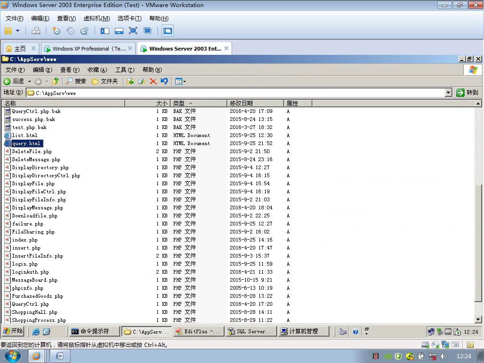This screenshot has height=363, width=484.
Task: Click the thumbnail bar view icon
Action: [x=119, y=31]
